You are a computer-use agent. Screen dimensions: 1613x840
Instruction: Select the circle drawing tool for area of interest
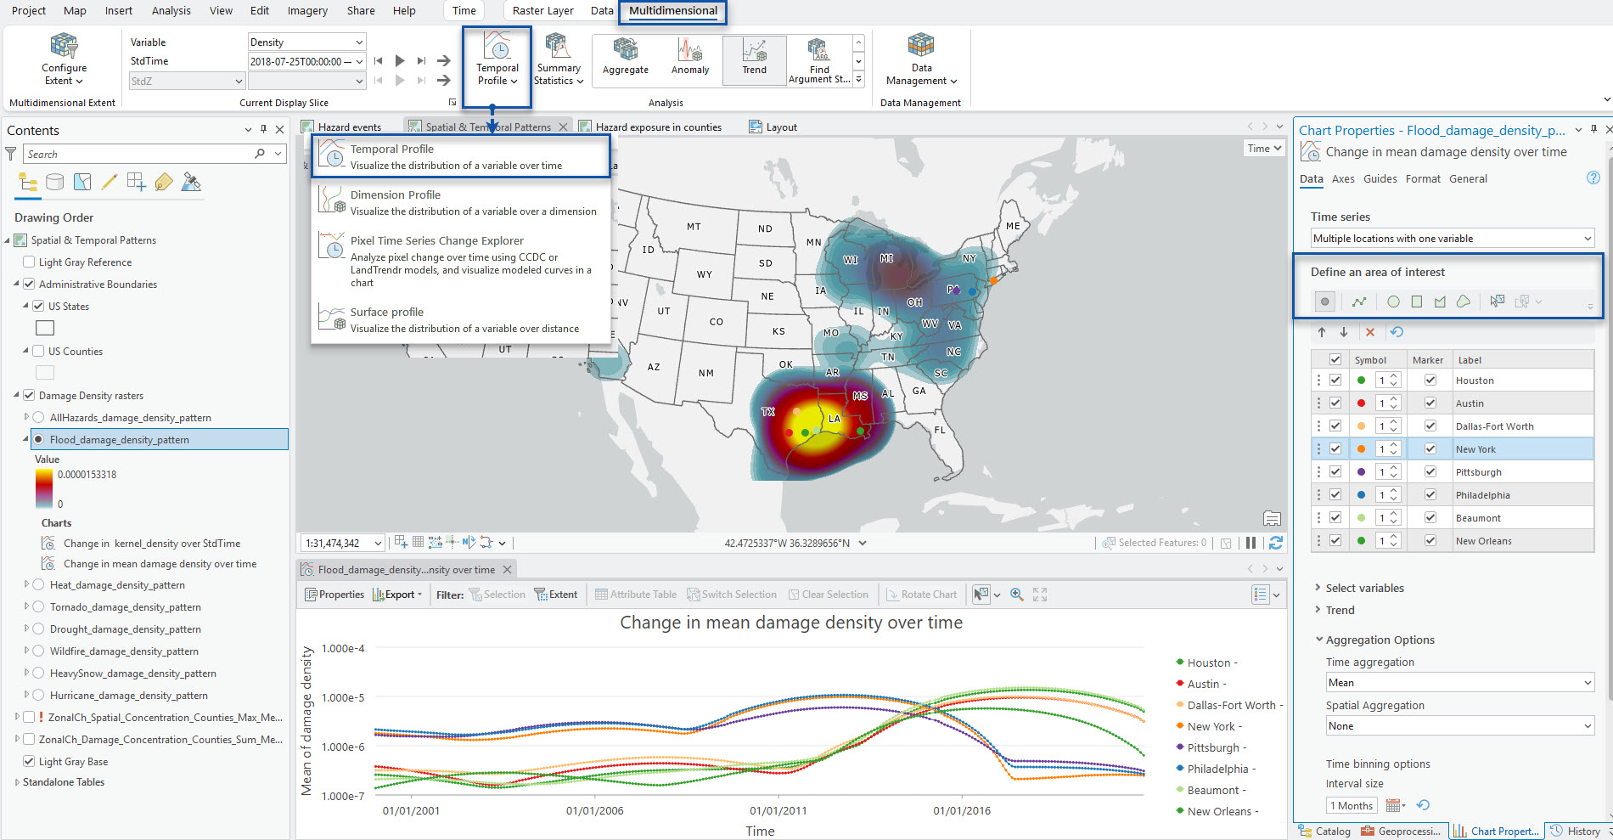(x=1392, y=301)
